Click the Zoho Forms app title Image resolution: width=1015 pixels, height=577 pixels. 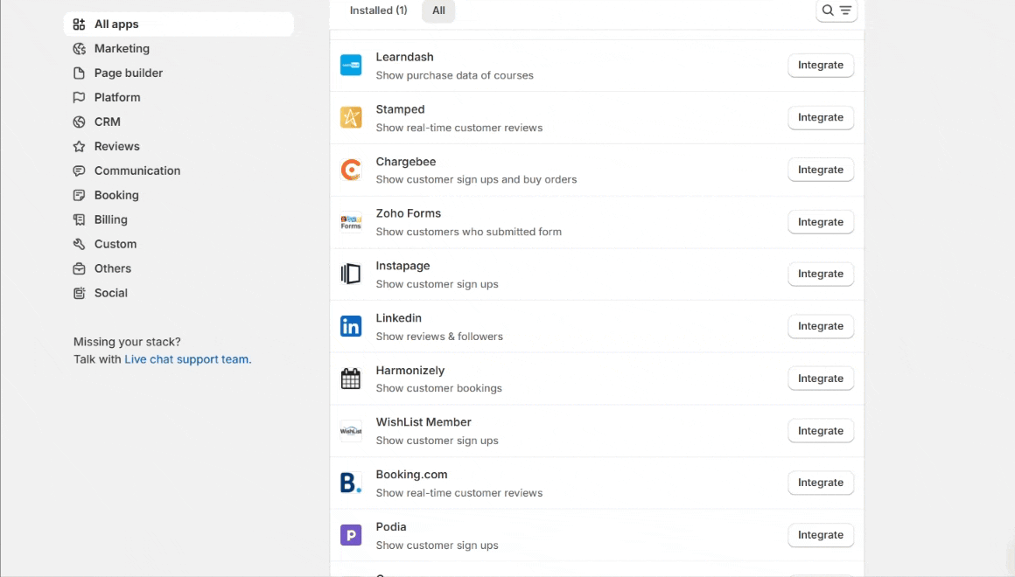[x=408, y=213]
